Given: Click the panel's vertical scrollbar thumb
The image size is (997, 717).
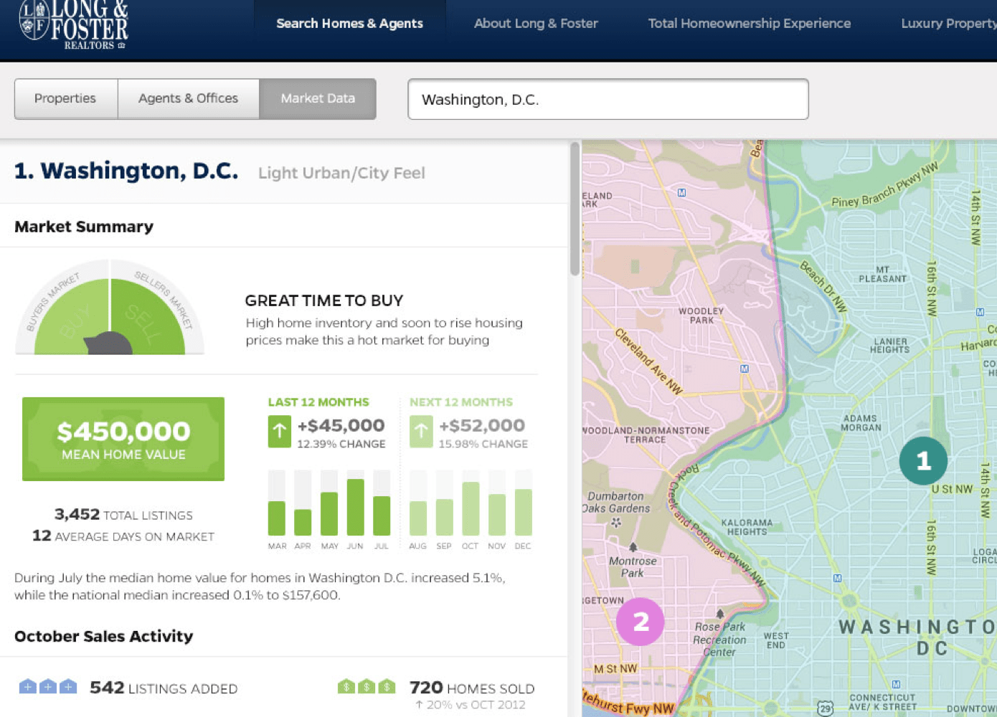Looking at the screenshot, I should [x=575, y=209].
